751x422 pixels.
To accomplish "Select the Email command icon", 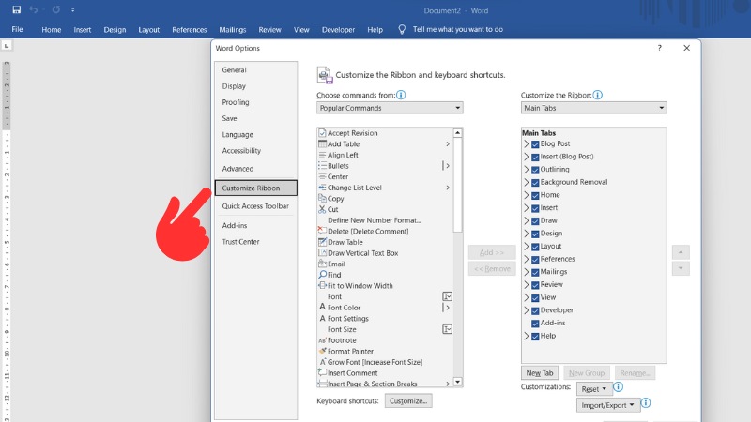I will pyautogui.click(x=322, y=264).
